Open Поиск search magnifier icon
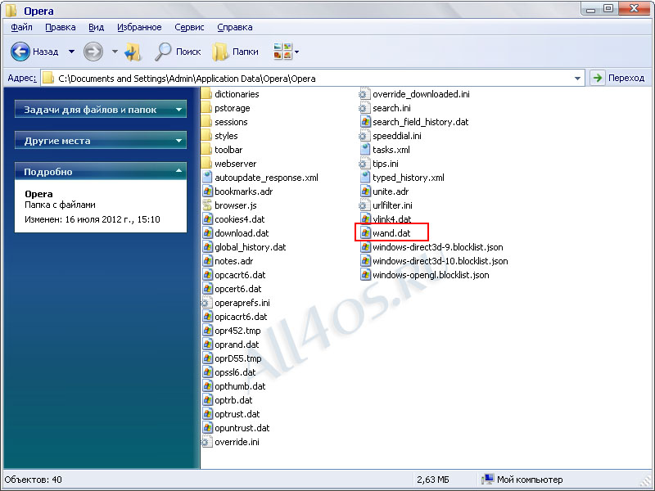 163,52
